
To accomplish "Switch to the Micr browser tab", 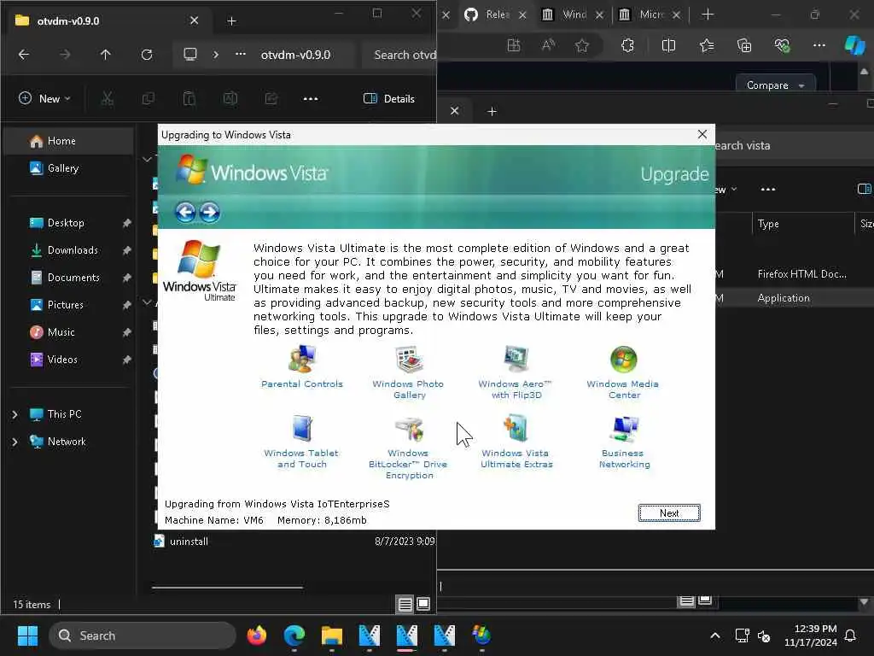I will pos(650,15).
